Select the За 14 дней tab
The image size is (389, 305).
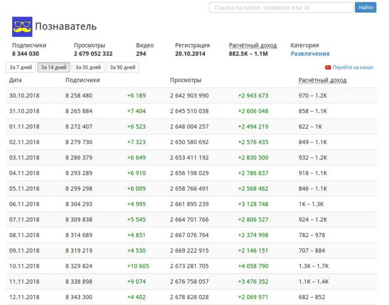coord(53,67)
